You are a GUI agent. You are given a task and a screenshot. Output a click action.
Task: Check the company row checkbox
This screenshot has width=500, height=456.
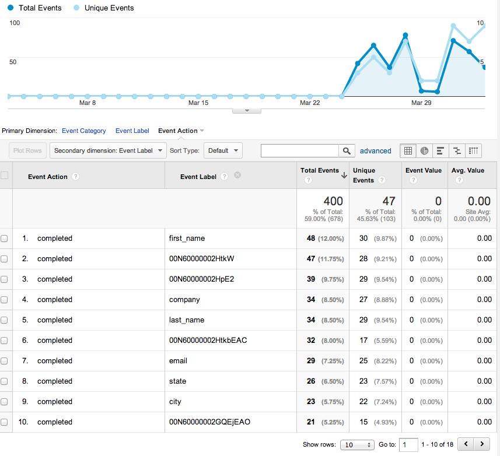tap(4, 300)
